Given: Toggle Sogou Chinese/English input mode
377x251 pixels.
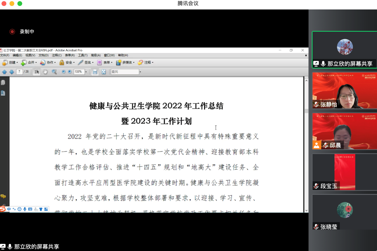Looking at the screenshot, I should (9, 209).
